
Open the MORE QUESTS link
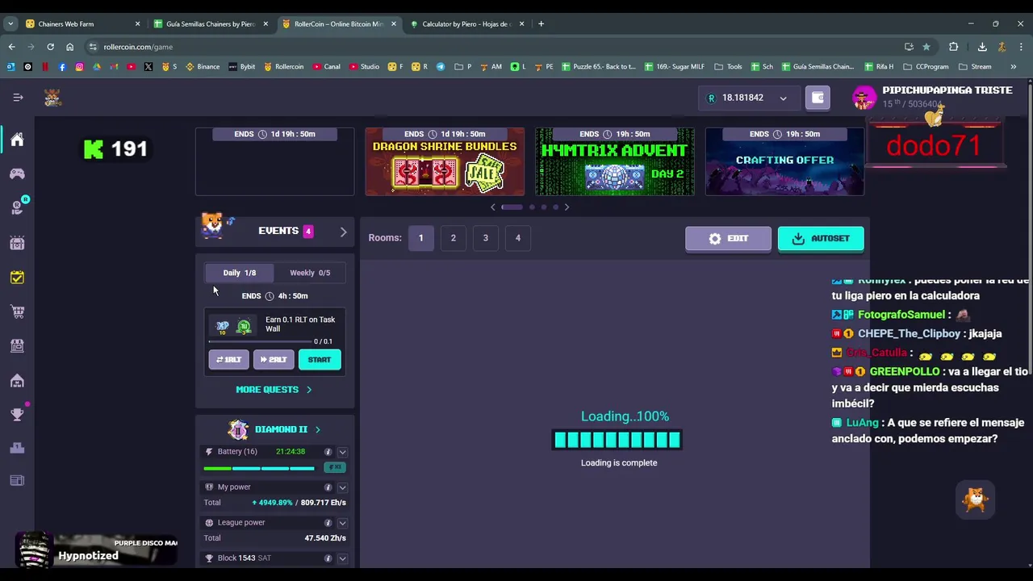coord(274,390)
